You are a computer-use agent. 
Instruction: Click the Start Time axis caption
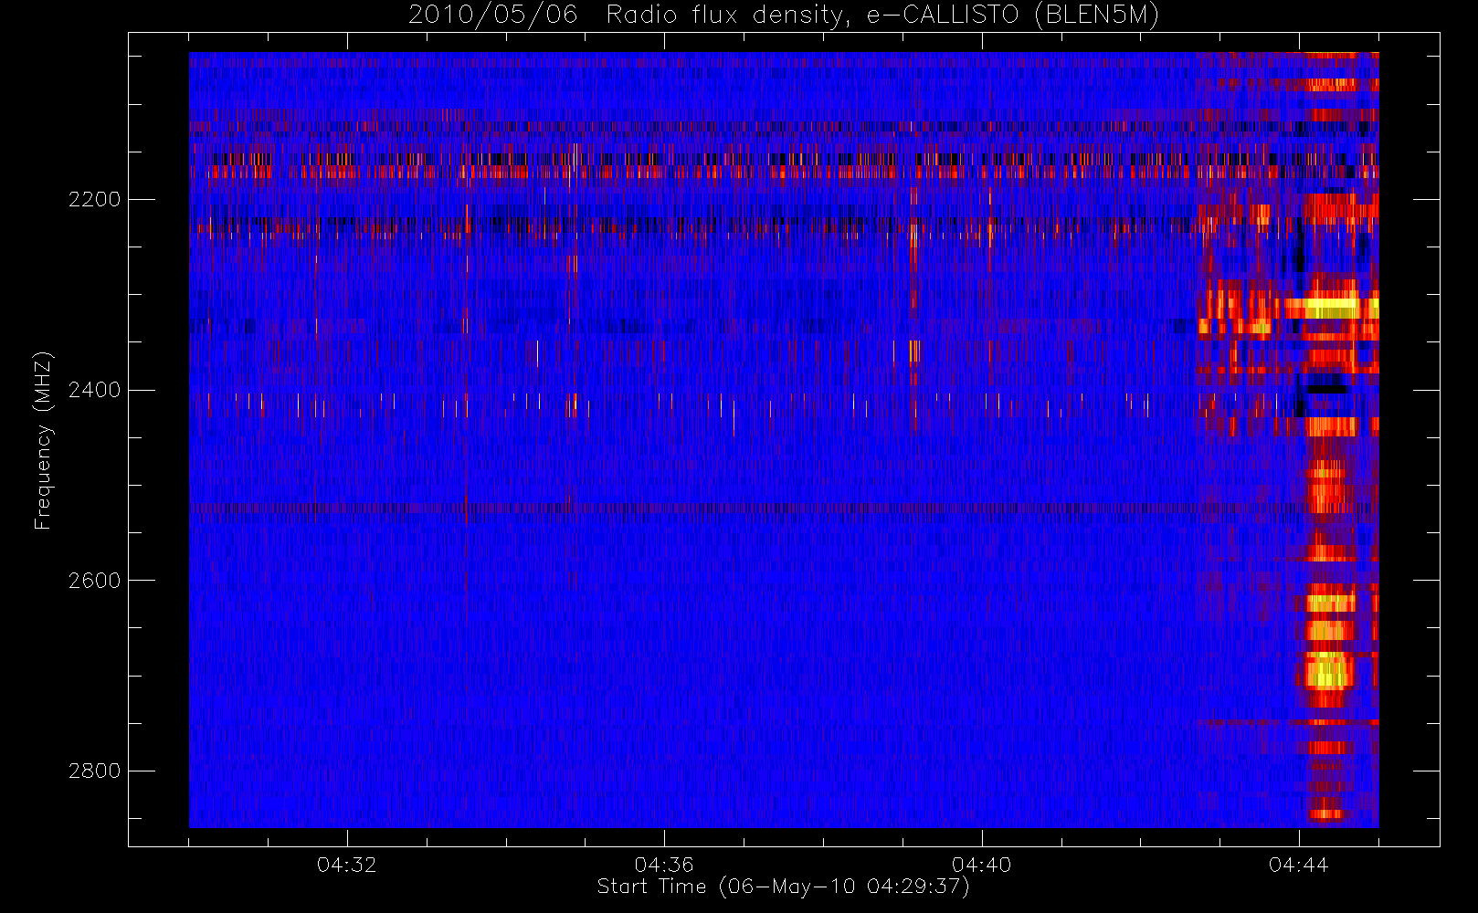(x=783, y=887)
